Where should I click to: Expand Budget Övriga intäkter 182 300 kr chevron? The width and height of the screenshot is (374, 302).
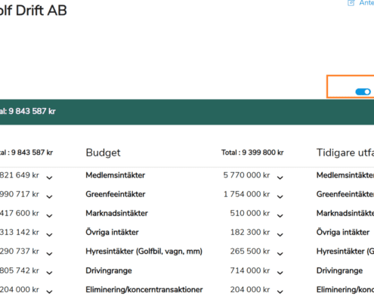280,235
